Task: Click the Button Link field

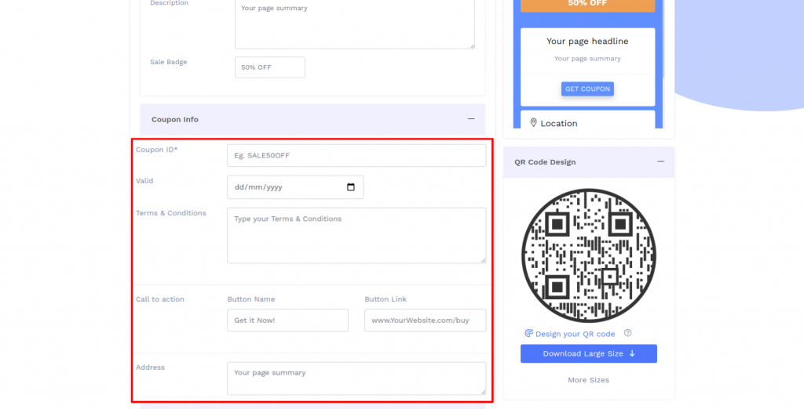Action: coord(425,320)
